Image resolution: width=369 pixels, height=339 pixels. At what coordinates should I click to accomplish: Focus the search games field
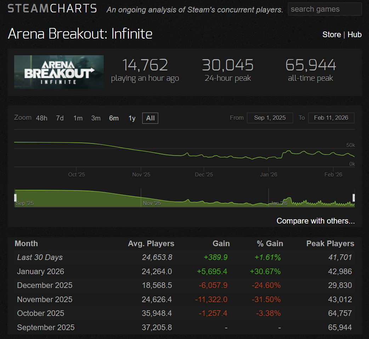(324, 9)
